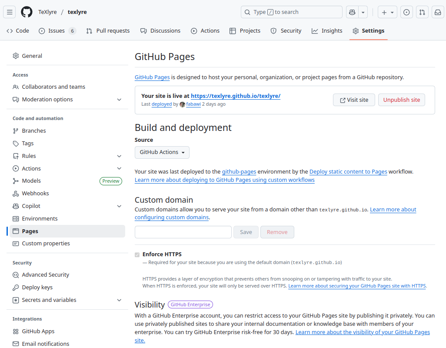Open the Create new plus button
The width and height of the screenshot is (446, 348).
(x=387, y=12)
